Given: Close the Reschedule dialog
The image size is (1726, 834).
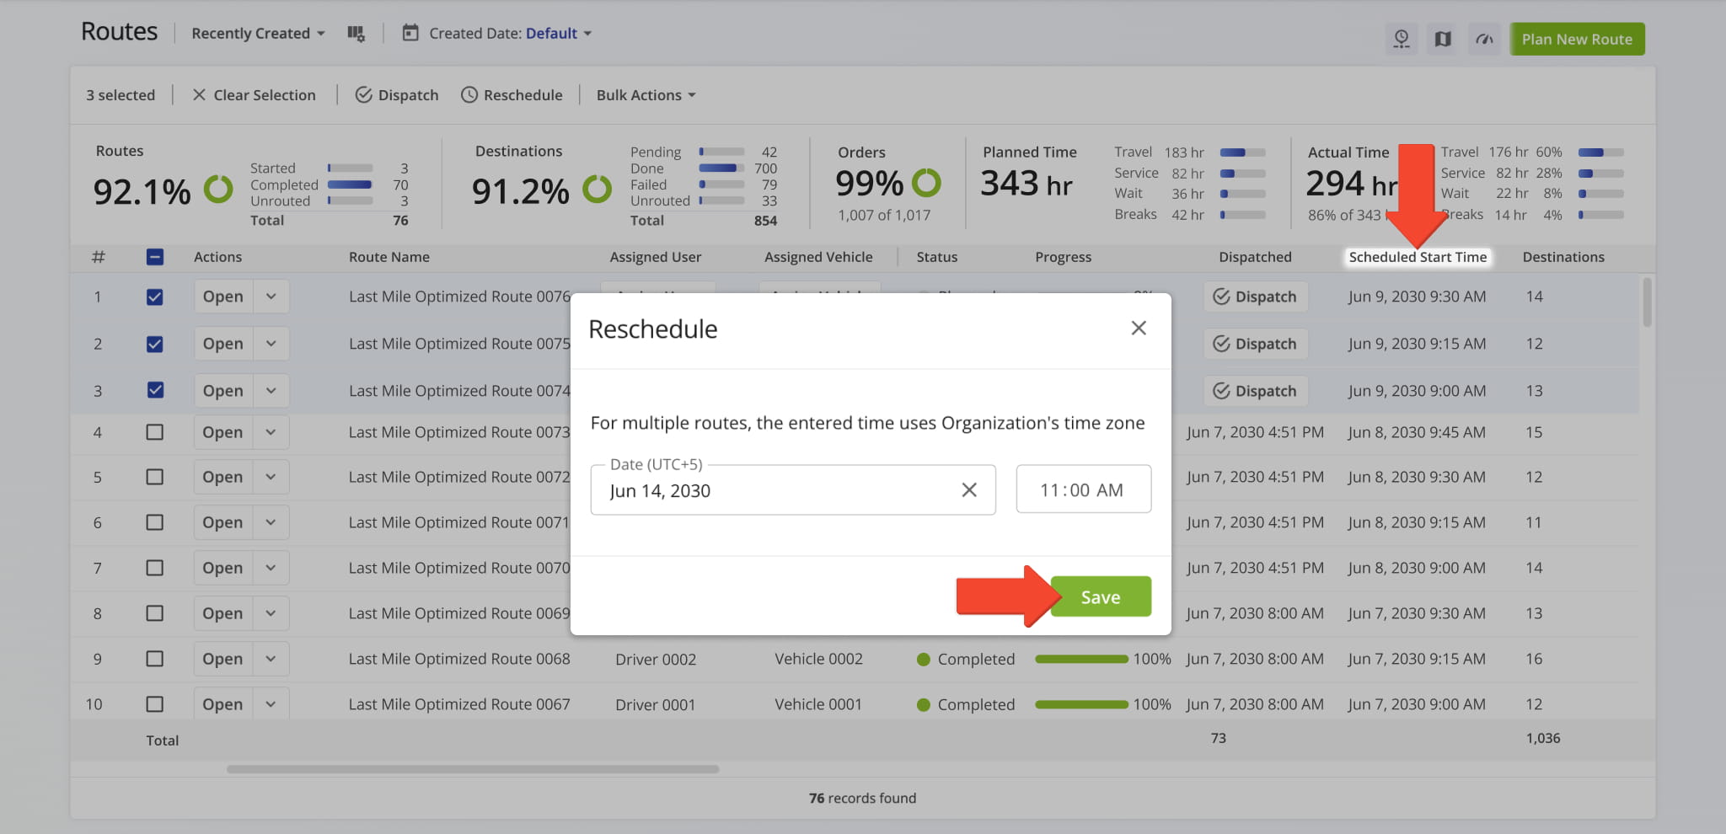Looking at the screenshot, I should [1139, 329].
